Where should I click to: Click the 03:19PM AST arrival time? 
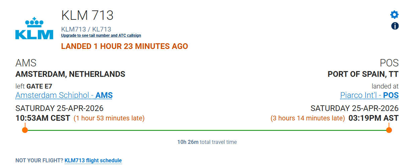[x=373, y=118]
